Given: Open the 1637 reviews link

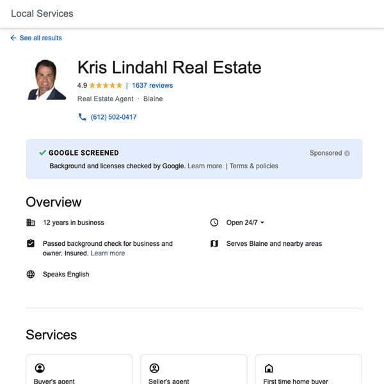Looking at the screenshot, I should [x=152, y=86].
